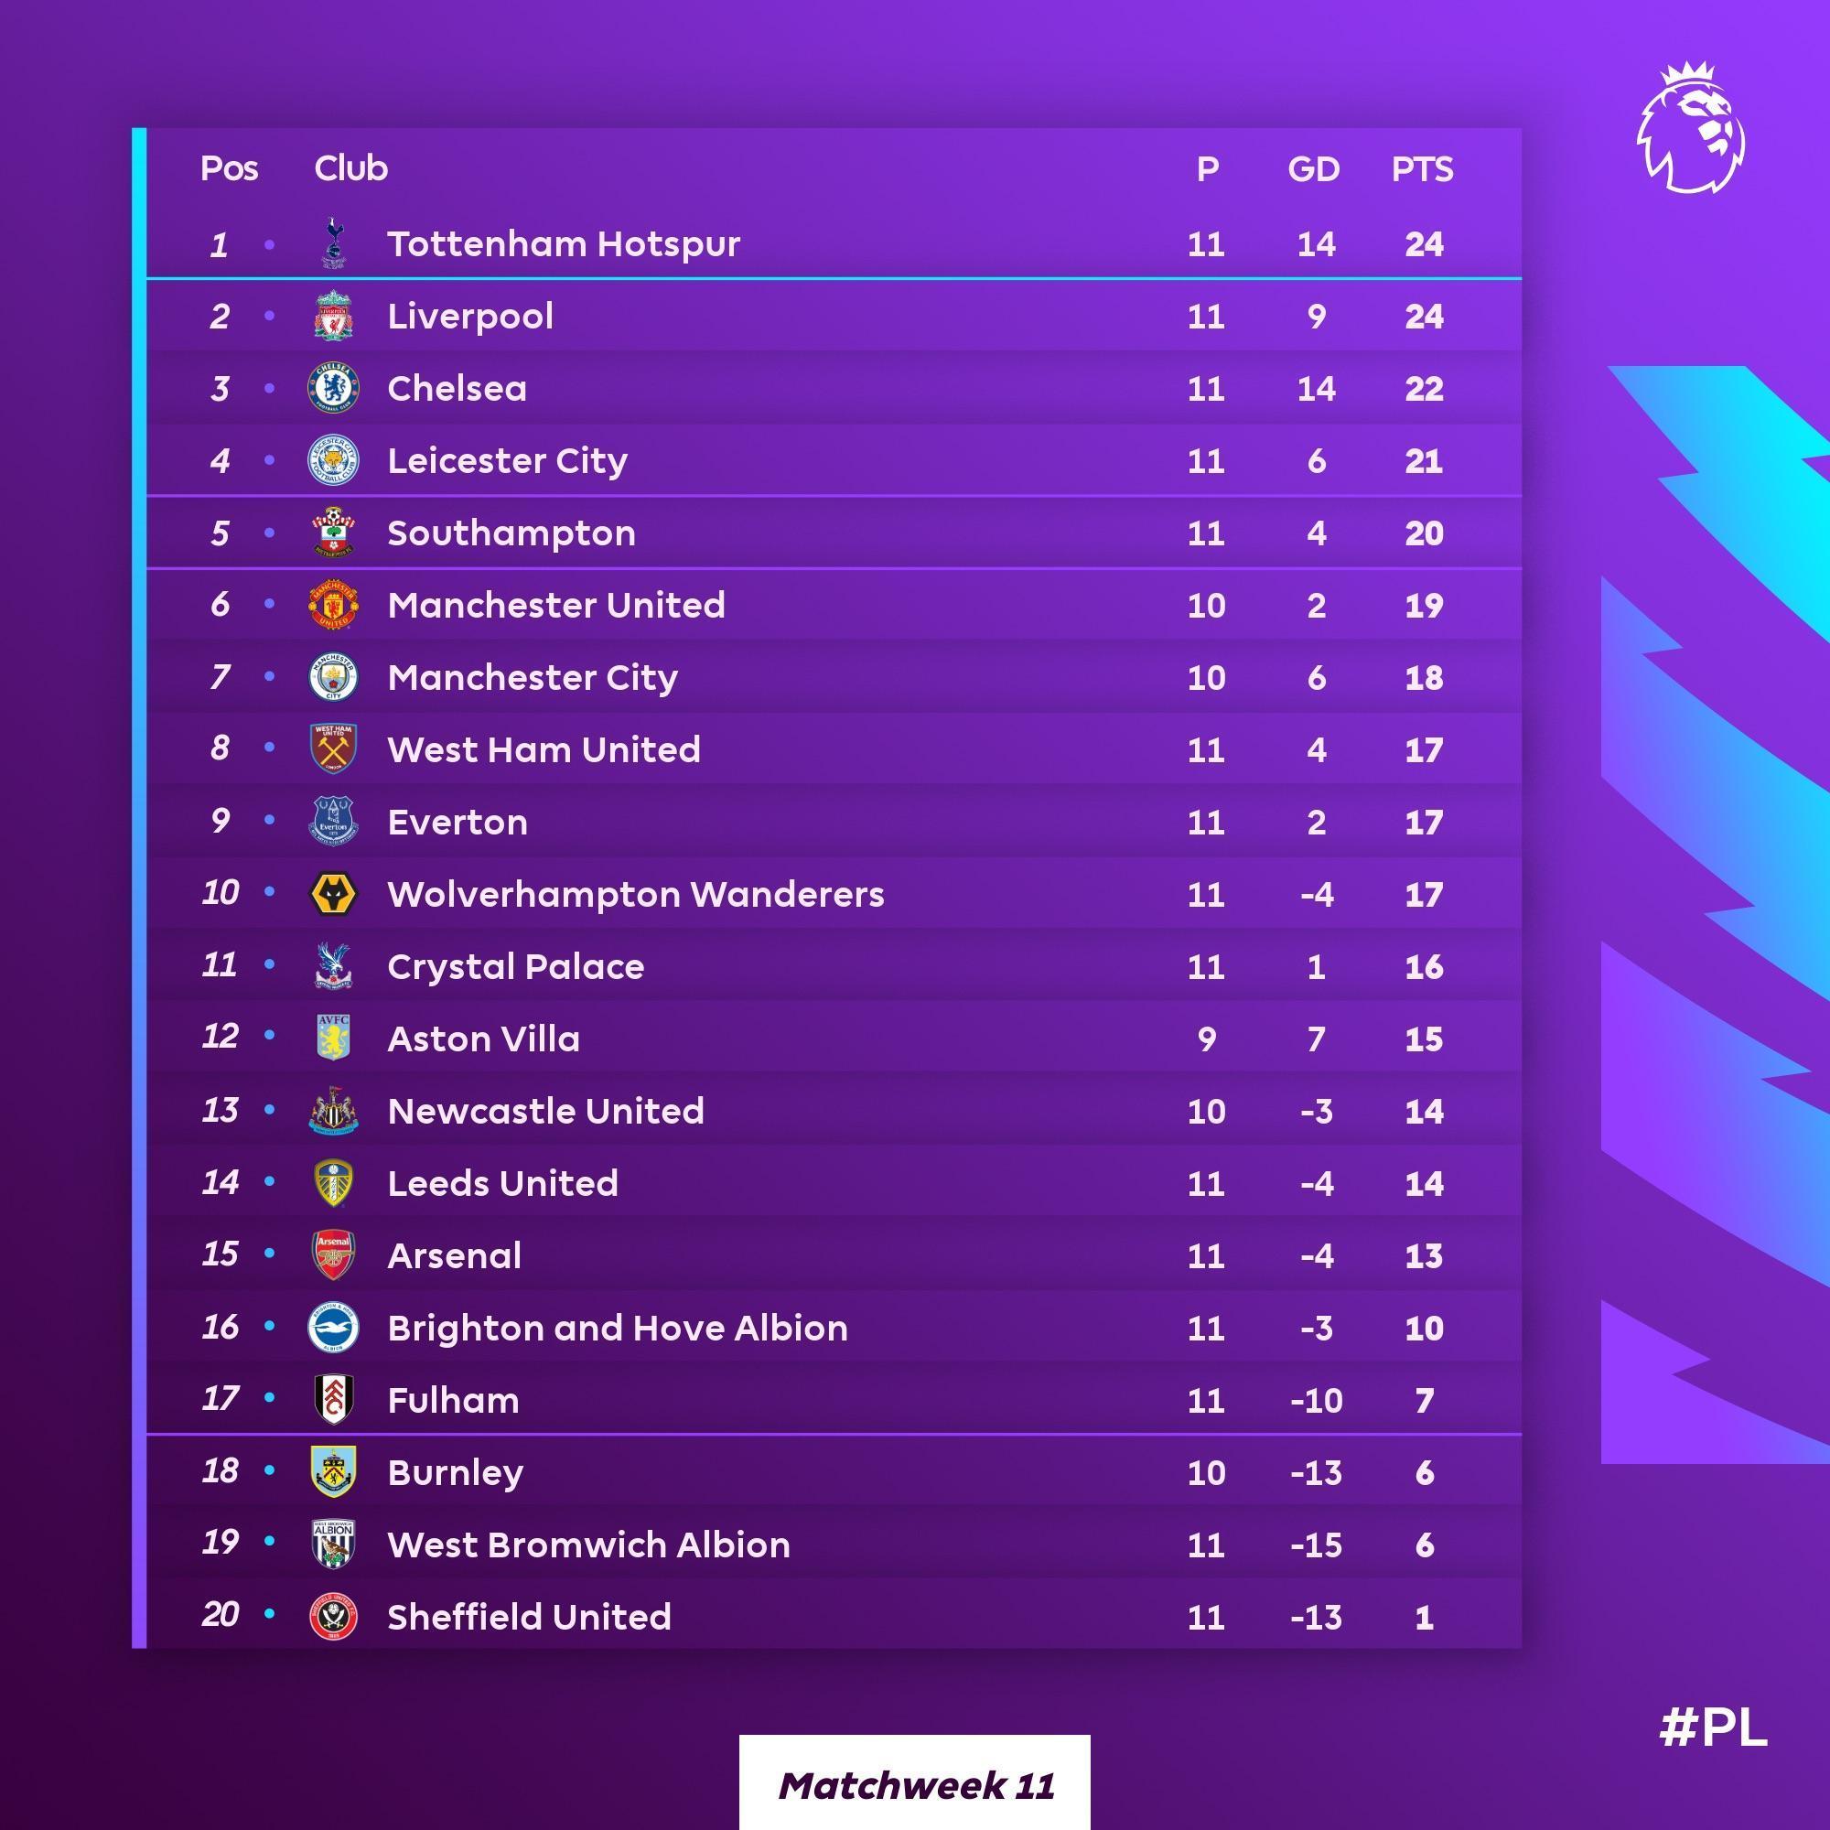Select the Arsenal club crest
Viewport: 1830px width, 1830px height.
[333, 1255]
